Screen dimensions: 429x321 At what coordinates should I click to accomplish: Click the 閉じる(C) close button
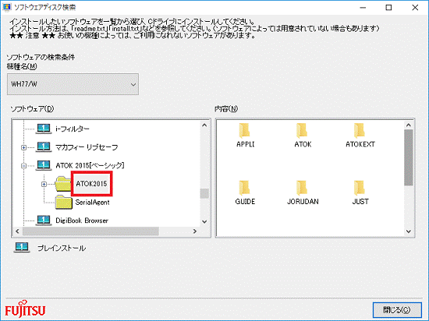click(x=397, y=310)
